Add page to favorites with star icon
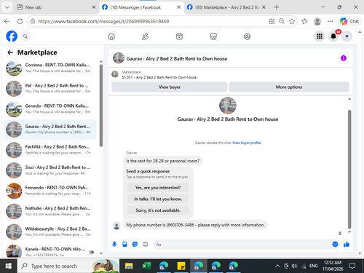This screenshot has height=273, width=364. point(292,21)
